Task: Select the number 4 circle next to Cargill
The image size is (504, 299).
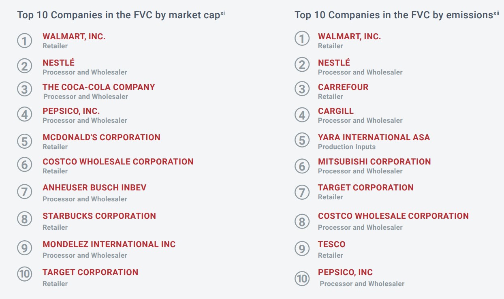Action: (x=302, y=115)
